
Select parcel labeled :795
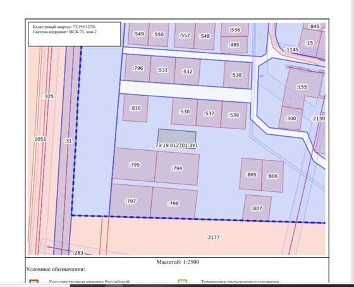pos(135,165)
